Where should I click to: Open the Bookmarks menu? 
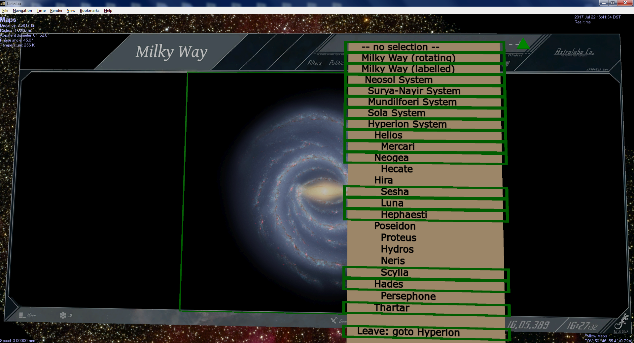(89, 11)
